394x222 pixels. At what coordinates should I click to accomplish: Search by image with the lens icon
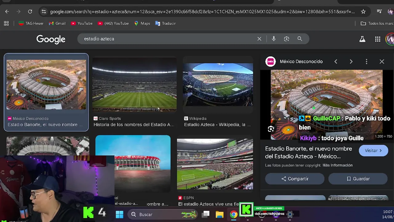click(x=287, y=39)
